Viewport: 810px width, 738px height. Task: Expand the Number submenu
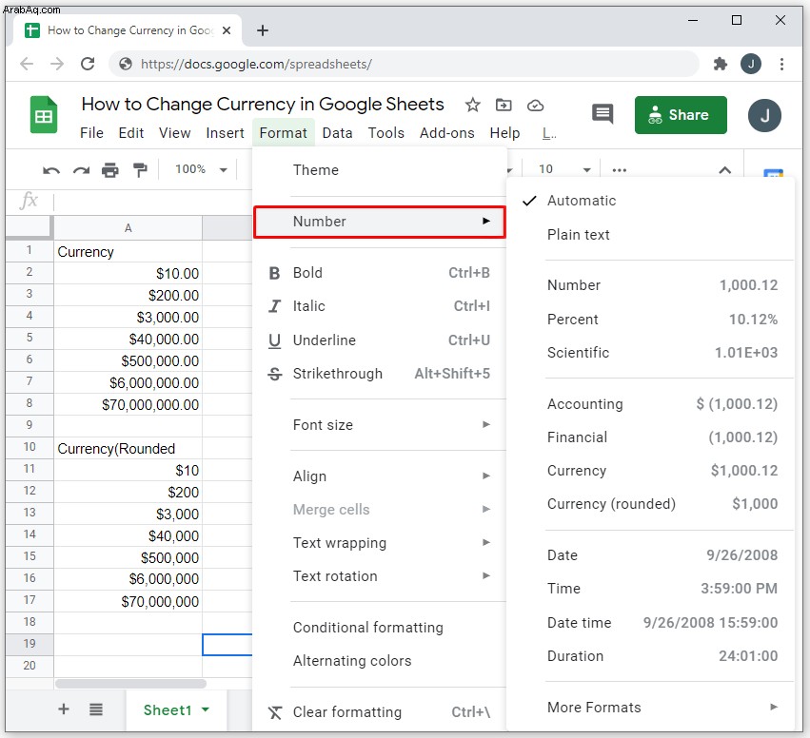(379, 222)
